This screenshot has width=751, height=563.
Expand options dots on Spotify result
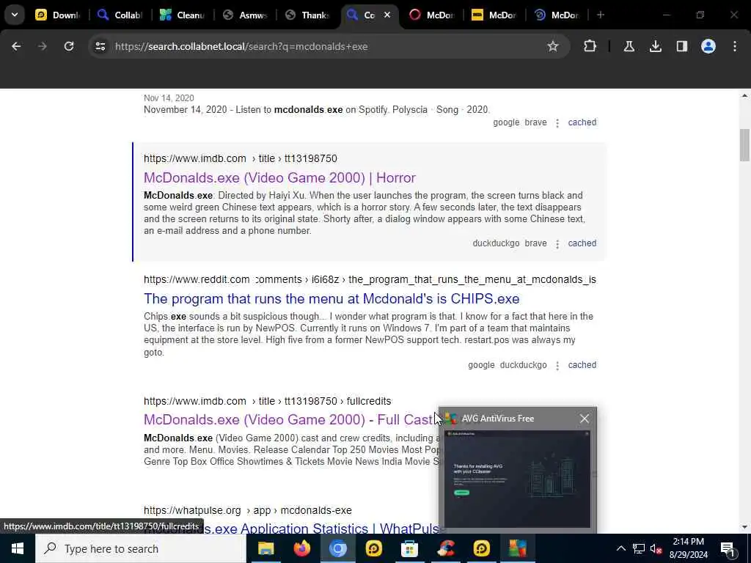[x=557, y=123]
